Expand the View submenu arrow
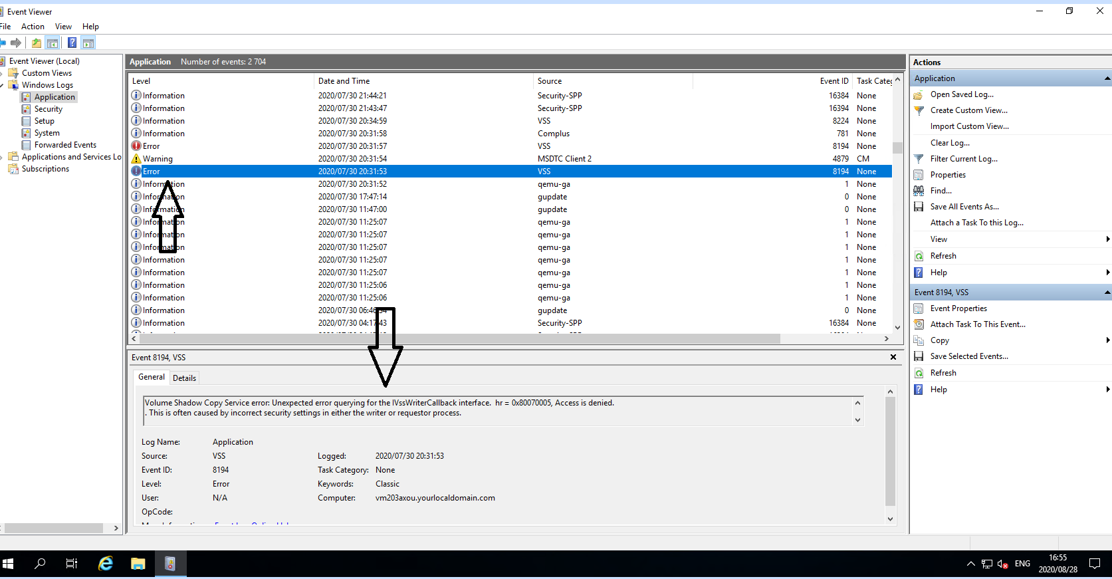1112x579 pixels. pyautogui.click(x=1107, y=239)
